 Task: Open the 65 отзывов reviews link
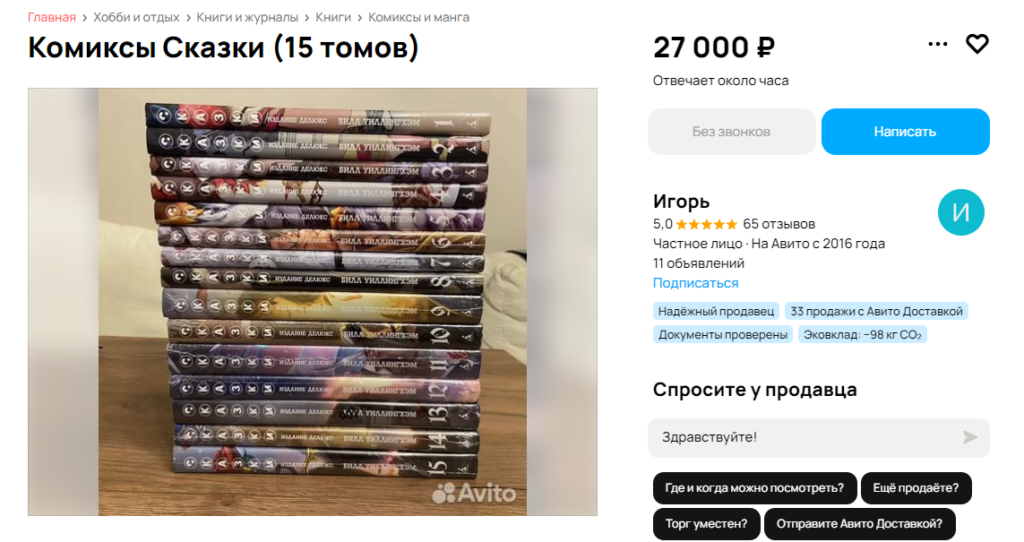click(779, 224)
